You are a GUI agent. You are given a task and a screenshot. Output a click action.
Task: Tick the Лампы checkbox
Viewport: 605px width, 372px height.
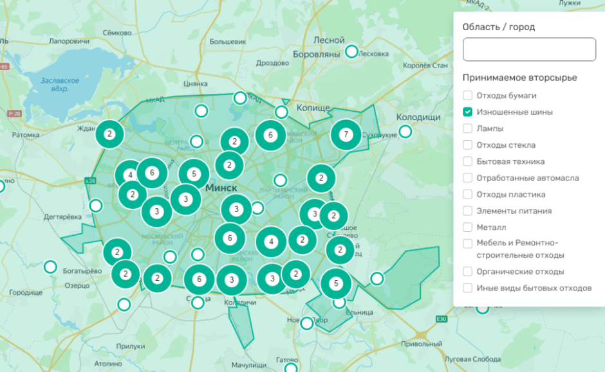pos(468,128)
